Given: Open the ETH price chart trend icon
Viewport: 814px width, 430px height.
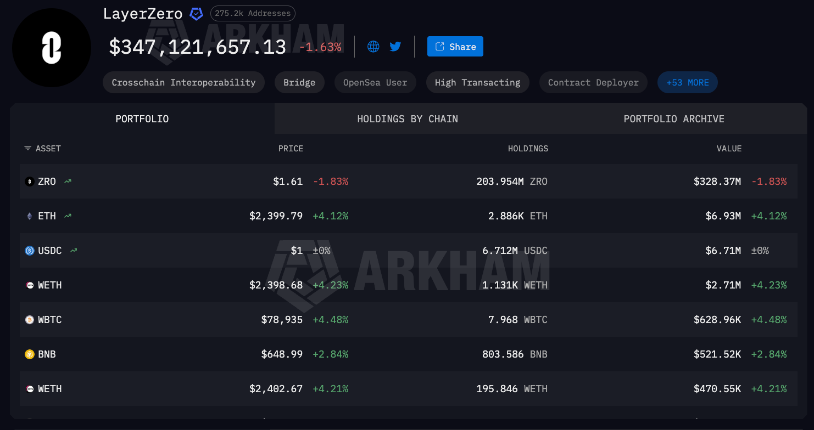Looking at the screenshot, I should pos(68,216).
